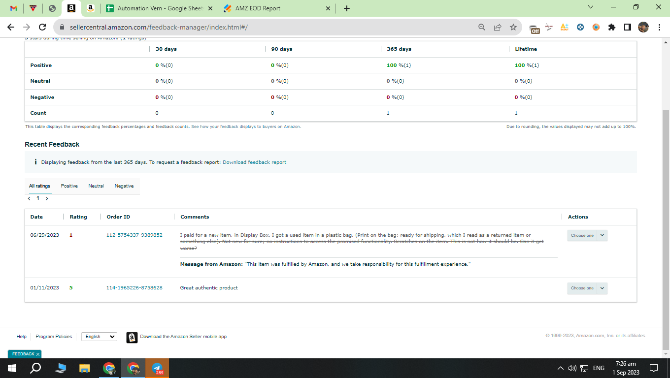The image size is (670, 378).
Task: Click the Amazon Seller app icon in footer
Action: pos(132,337)
